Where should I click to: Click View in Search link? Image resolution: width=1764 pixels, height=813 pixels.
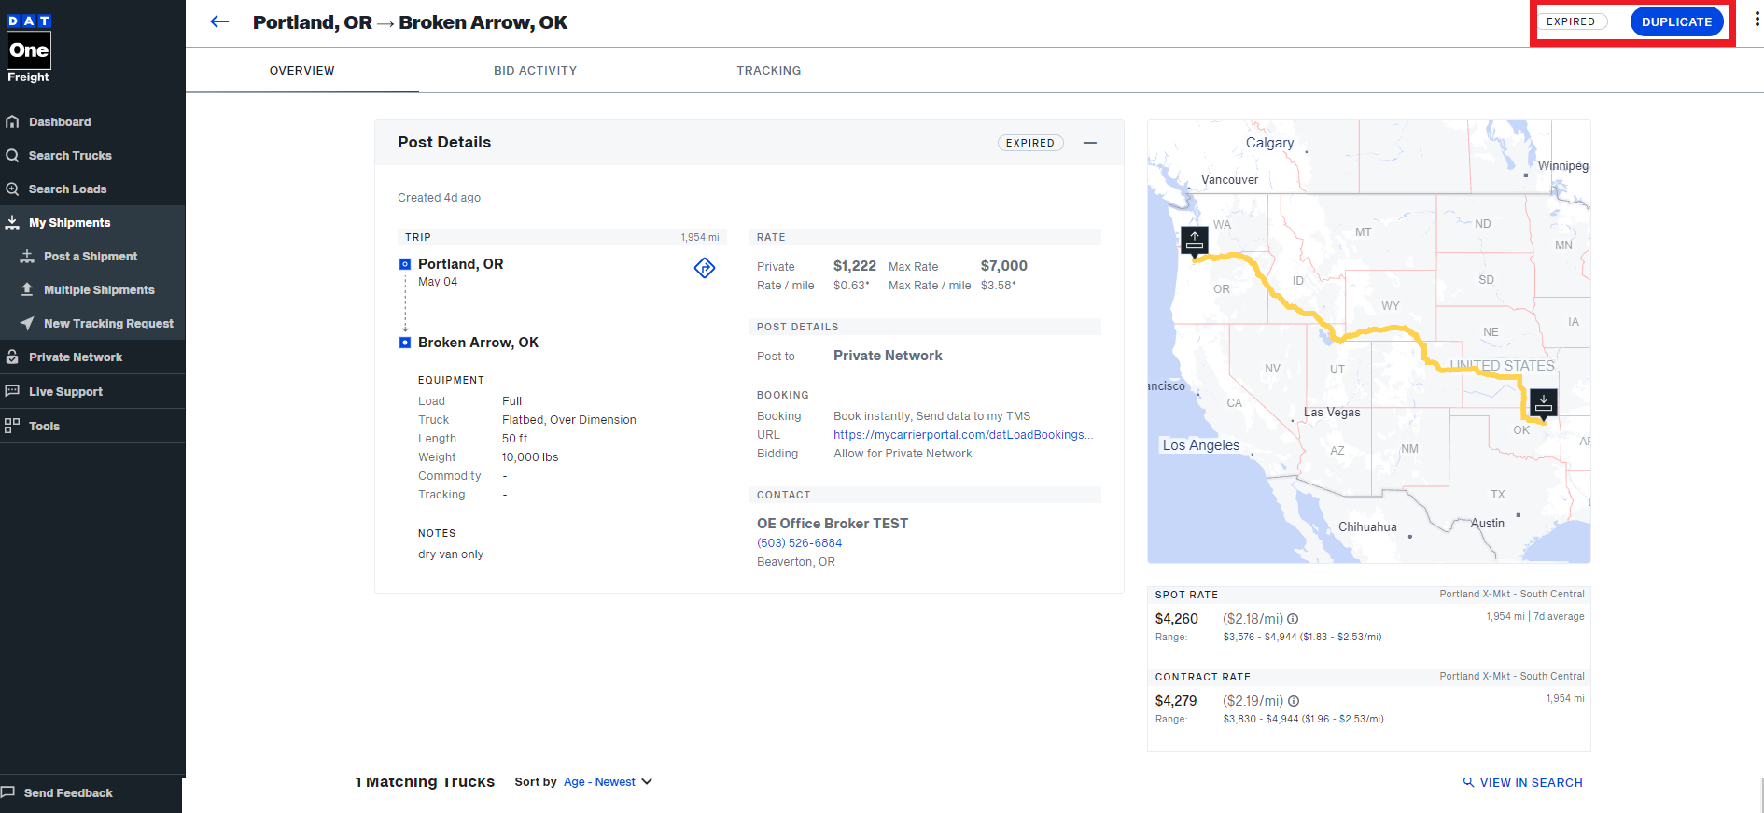pyautogui.click(x=1522, y=783)
